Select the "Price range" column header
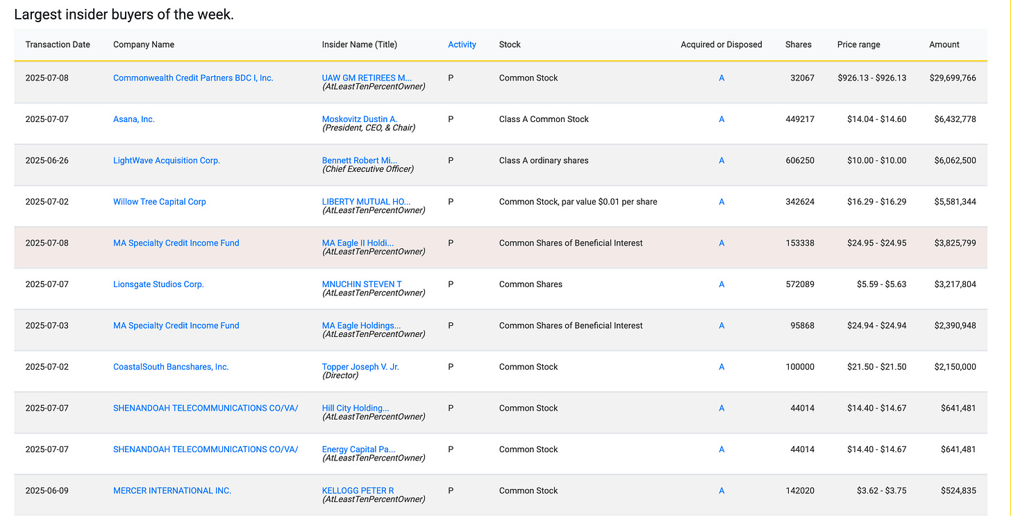 coord(858,44)
